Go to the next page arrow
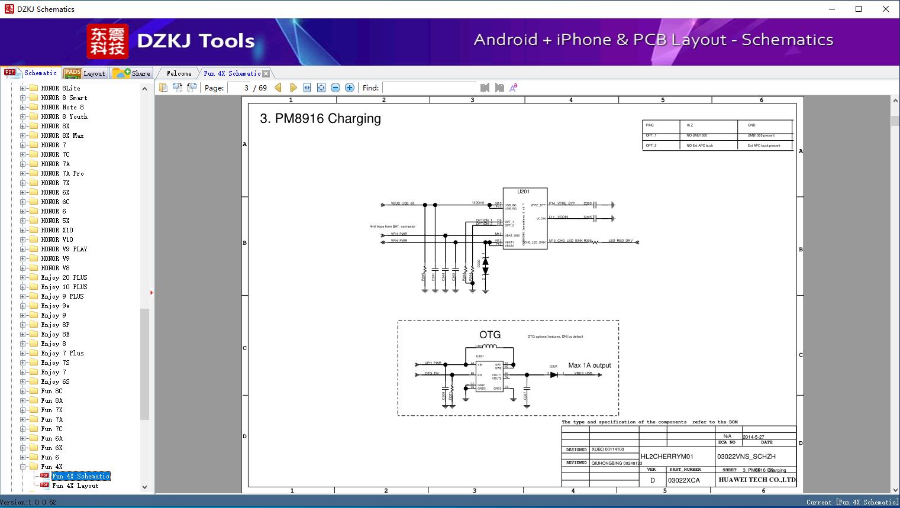This screenshot has width=900, height=508. [x=293, y=88]
